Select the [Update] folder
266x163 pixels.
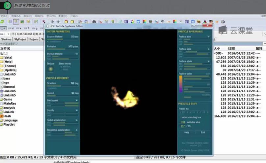10,70
